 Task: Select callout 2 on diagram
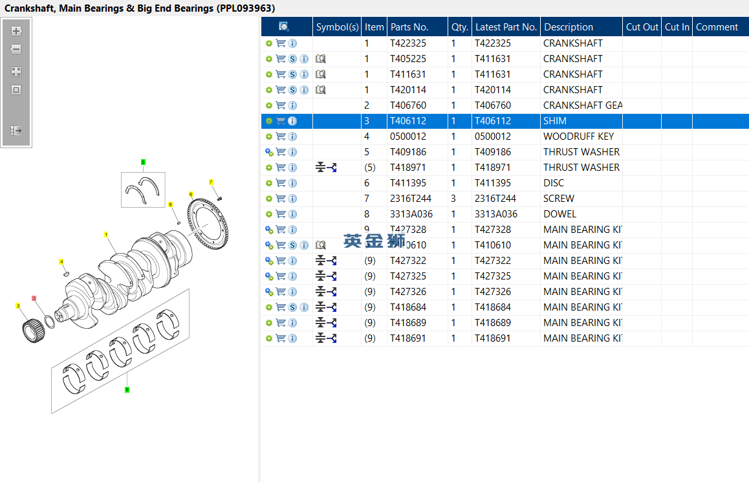18,306
